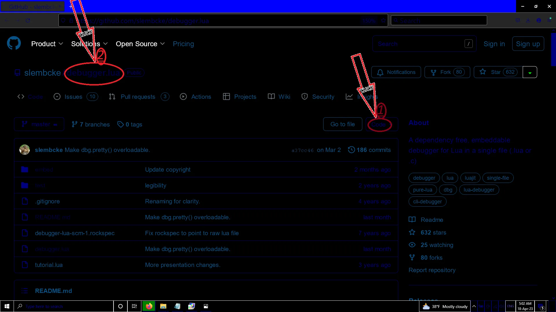
Task: Open File Explorer from taskbar
Action: (163, 306)
